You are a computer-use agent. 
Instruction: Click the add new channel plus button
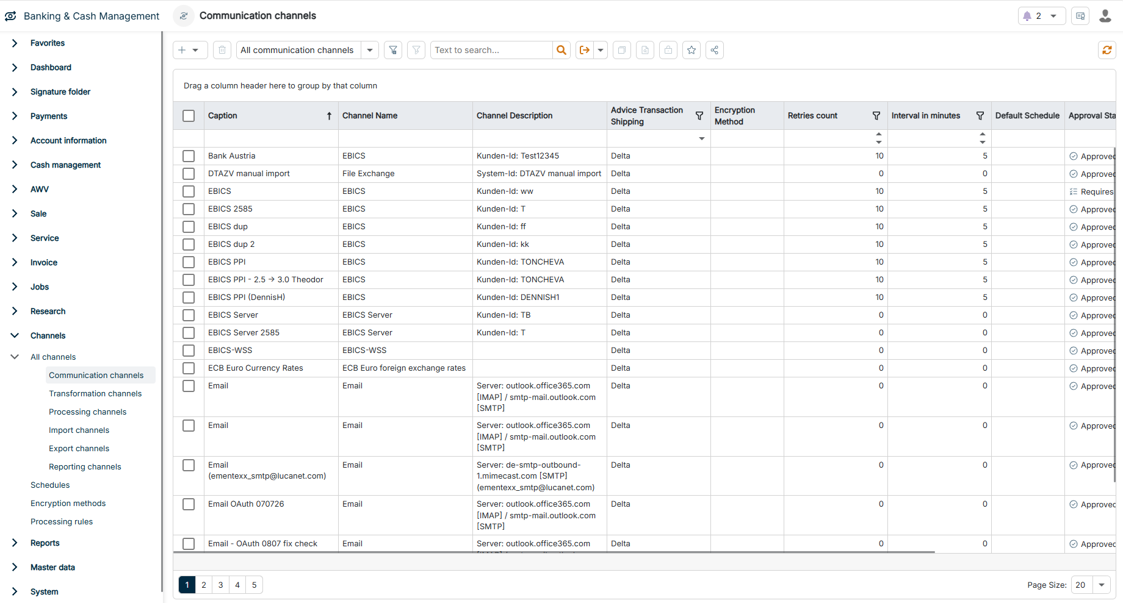pos(182,50)
